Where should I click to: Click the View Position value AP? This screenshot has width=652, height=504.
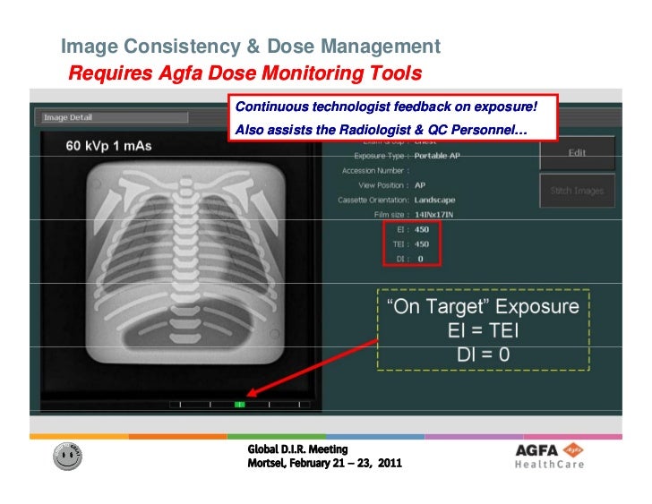click(420, 185)
